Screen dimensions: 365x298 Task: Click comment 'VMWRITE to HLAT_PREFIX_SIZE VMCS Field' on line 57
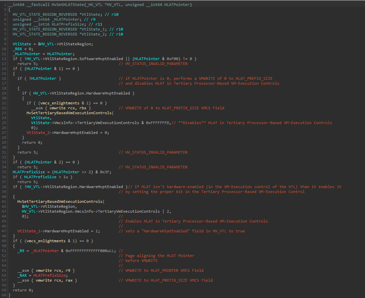tap(166, 280)
